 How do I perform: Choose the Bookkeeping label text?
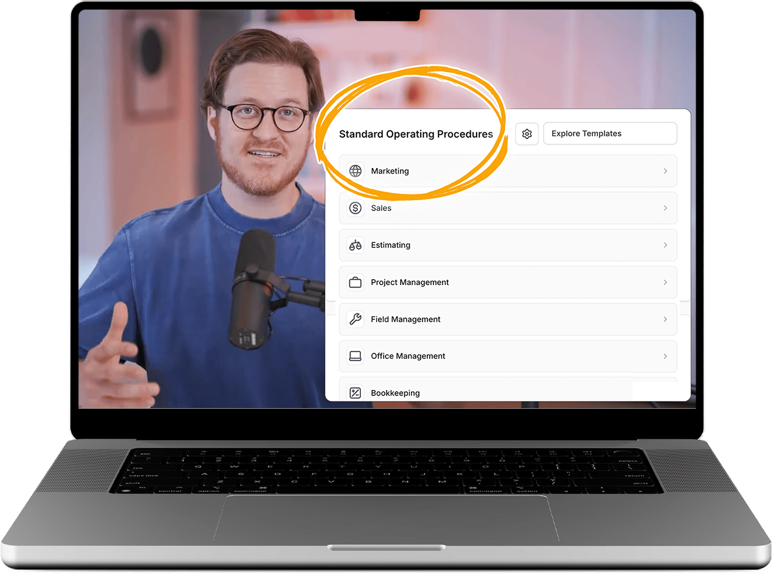click(x=395, y=393)
